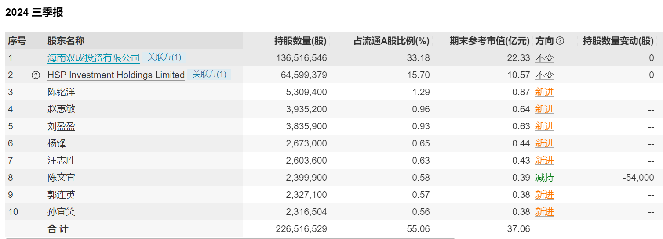The height and width of the screenshot is (239, 663).
Task: Click 不变 direction in row 1
Action: pos(544,58)
